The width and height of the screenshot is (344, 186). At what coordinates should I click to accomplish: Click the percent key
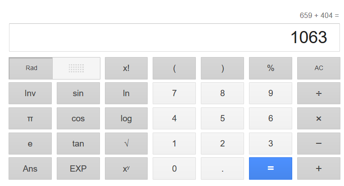270,68
